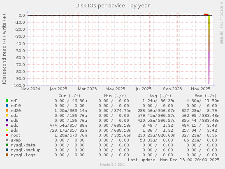Click the mysql-backup navy legend swatch
The height and width of the screenshot is (169, 225).
(7, 150)
